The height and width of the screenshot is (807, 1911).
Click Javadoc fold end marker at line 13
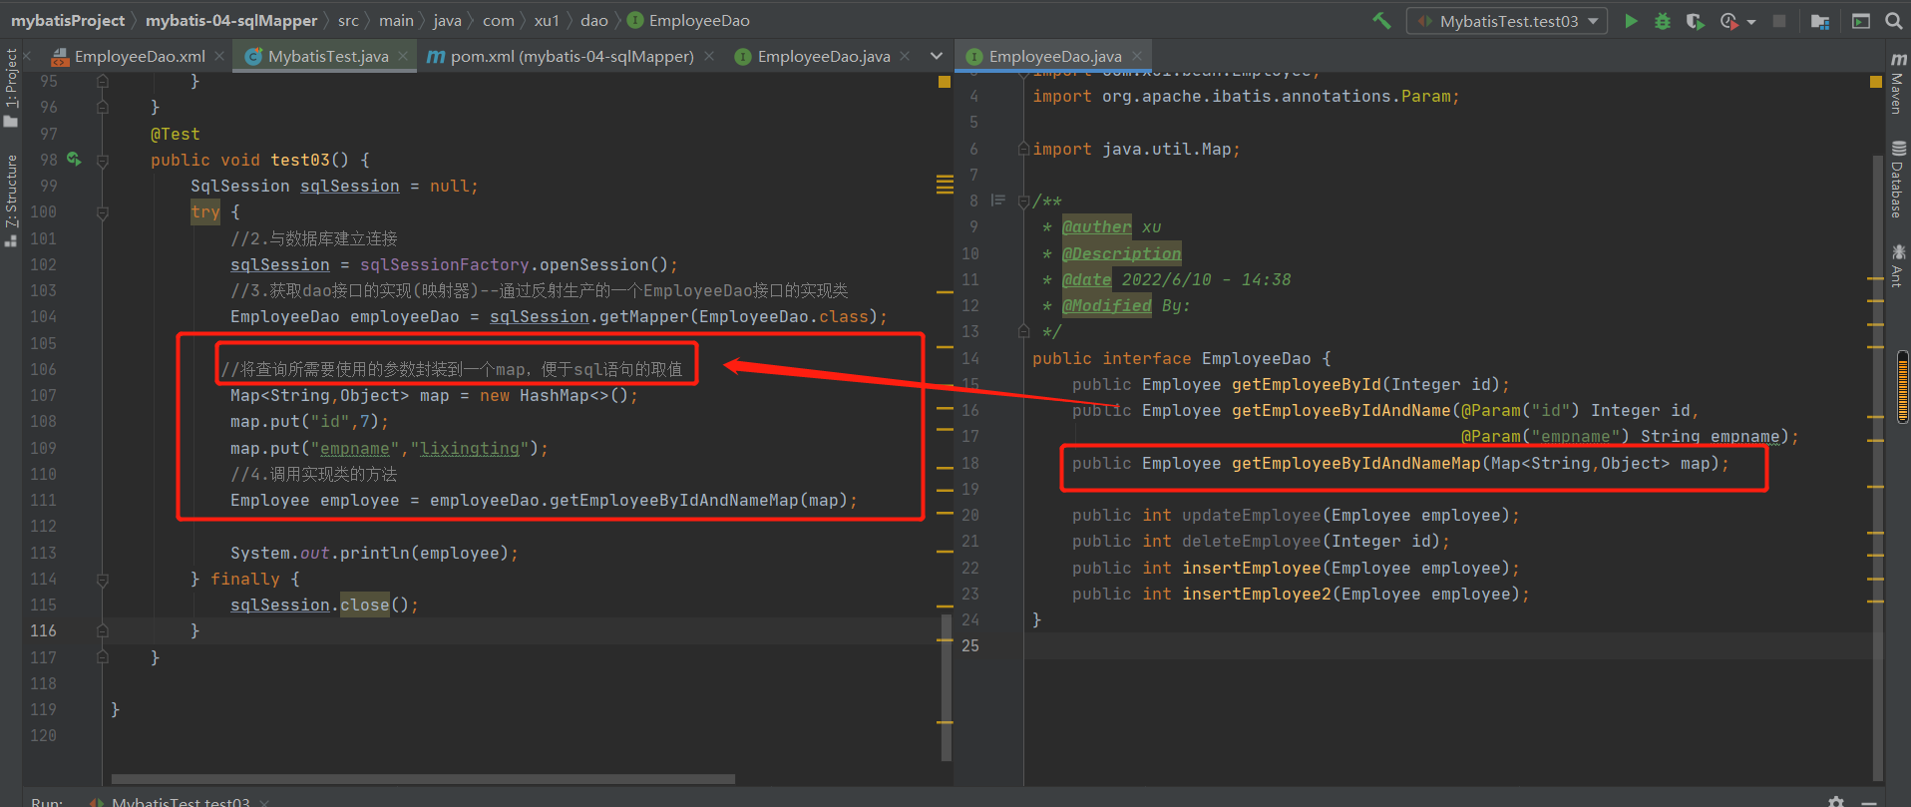pos(1023,331)
